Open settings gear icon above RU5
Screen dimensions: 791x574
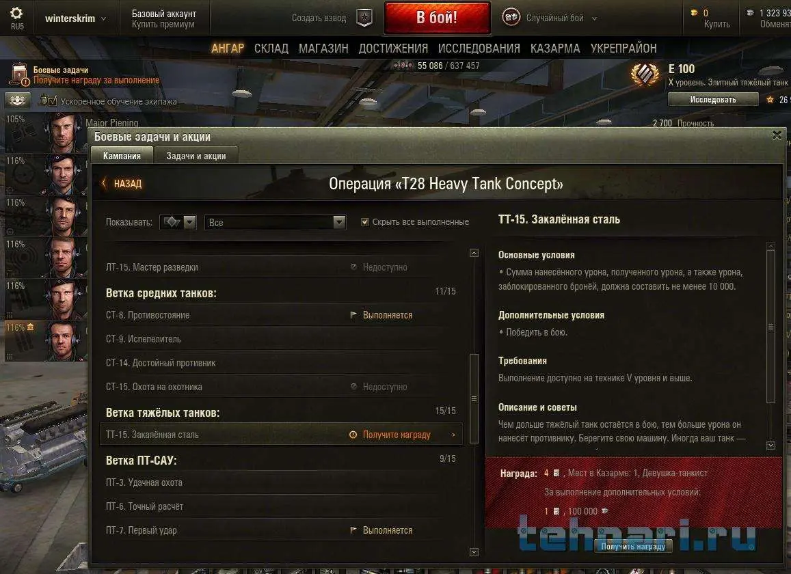pyautogui.click(x=16, y=13)
